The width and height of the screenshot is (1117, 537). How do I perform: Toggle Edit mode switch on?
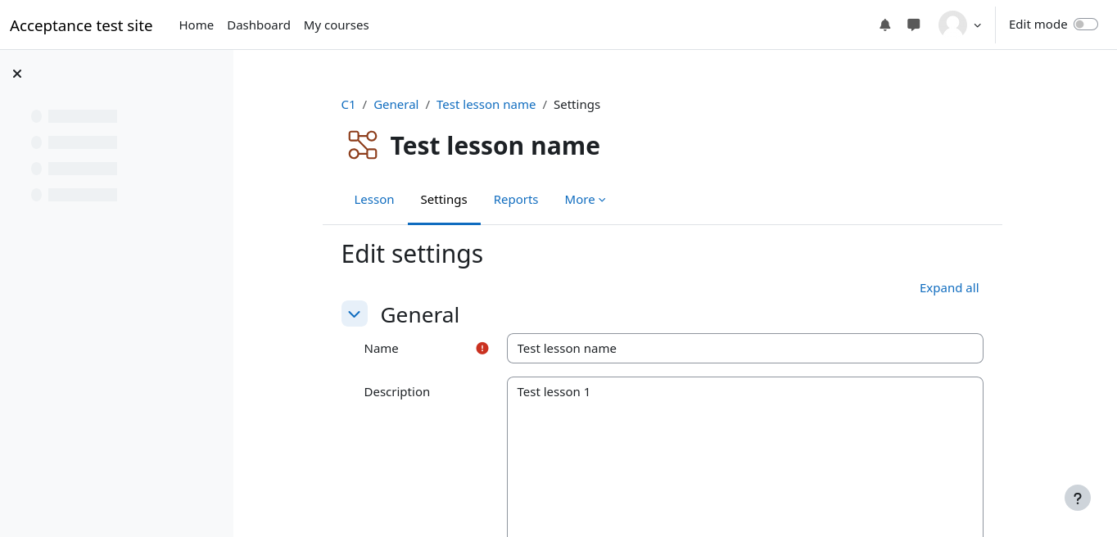click(x=1085, y=25)
